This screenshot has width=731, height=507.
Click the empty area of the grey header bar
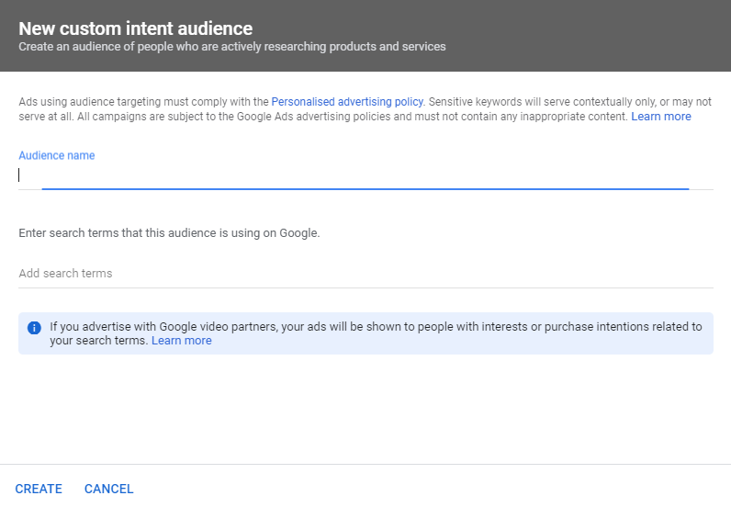click(588, 37)
